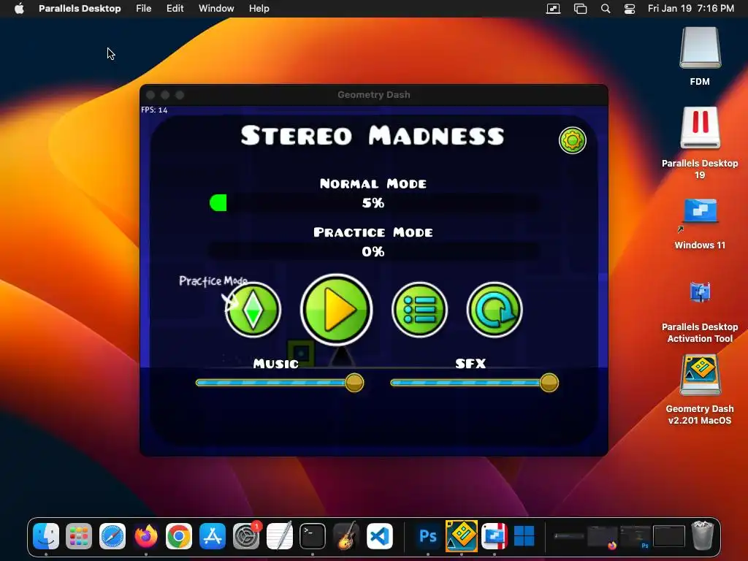Open Safari from the dock

click(x=112, y=536)
